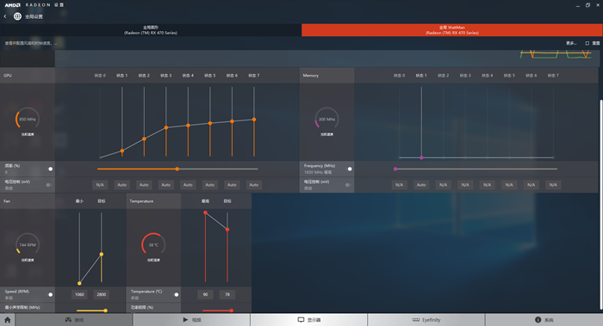Image resolution: width=603 pixels, height=326 pixels.
Task: Switch to the global graphics tab
Action: pos(151,30)
